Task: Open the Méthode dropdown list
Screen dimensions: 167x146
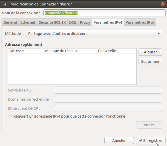Action: [94, 34]
